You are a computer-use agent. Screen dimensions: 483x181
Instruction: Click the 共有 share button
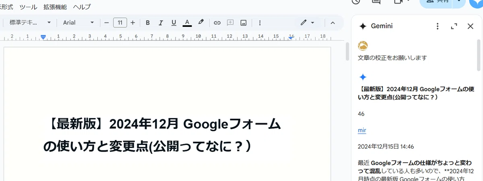(x=436, y=3)
